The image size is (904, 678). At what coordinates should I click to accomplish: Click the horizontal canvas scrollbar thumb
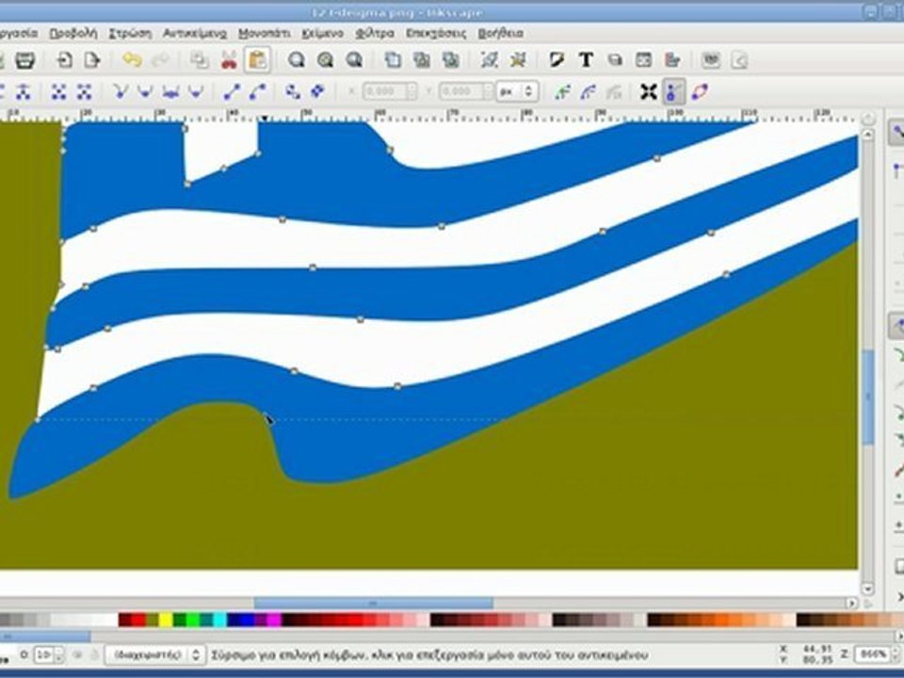click(x=374, y=603)
